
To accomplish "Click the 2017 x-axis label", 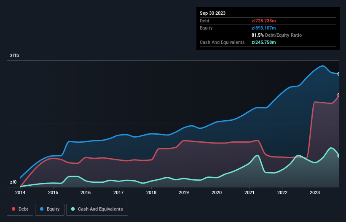I will (x=118, y=192).
